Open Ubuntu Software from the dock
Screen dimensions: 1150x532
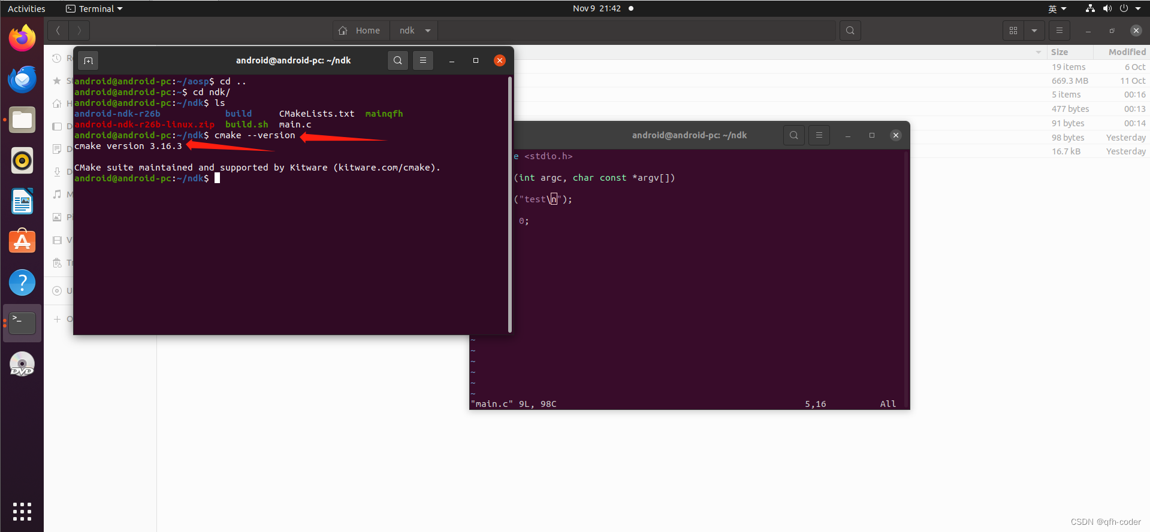[22, 242]
